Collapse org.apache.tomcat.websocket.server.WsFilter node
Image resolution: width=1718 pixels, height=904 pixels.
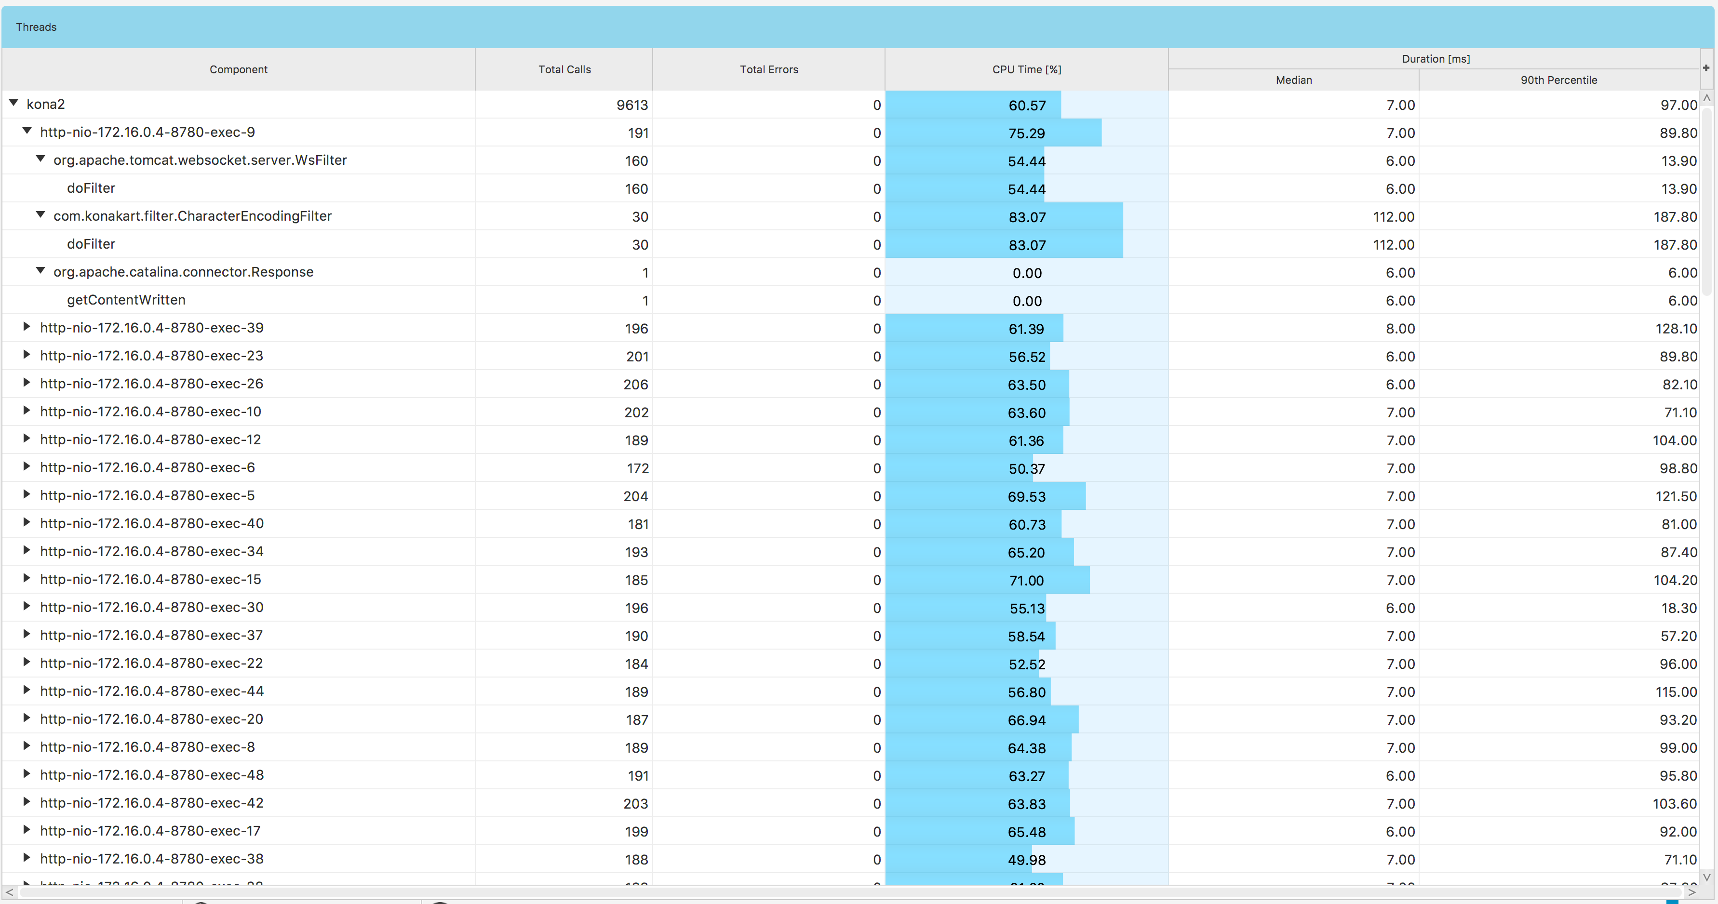(40, 160)
